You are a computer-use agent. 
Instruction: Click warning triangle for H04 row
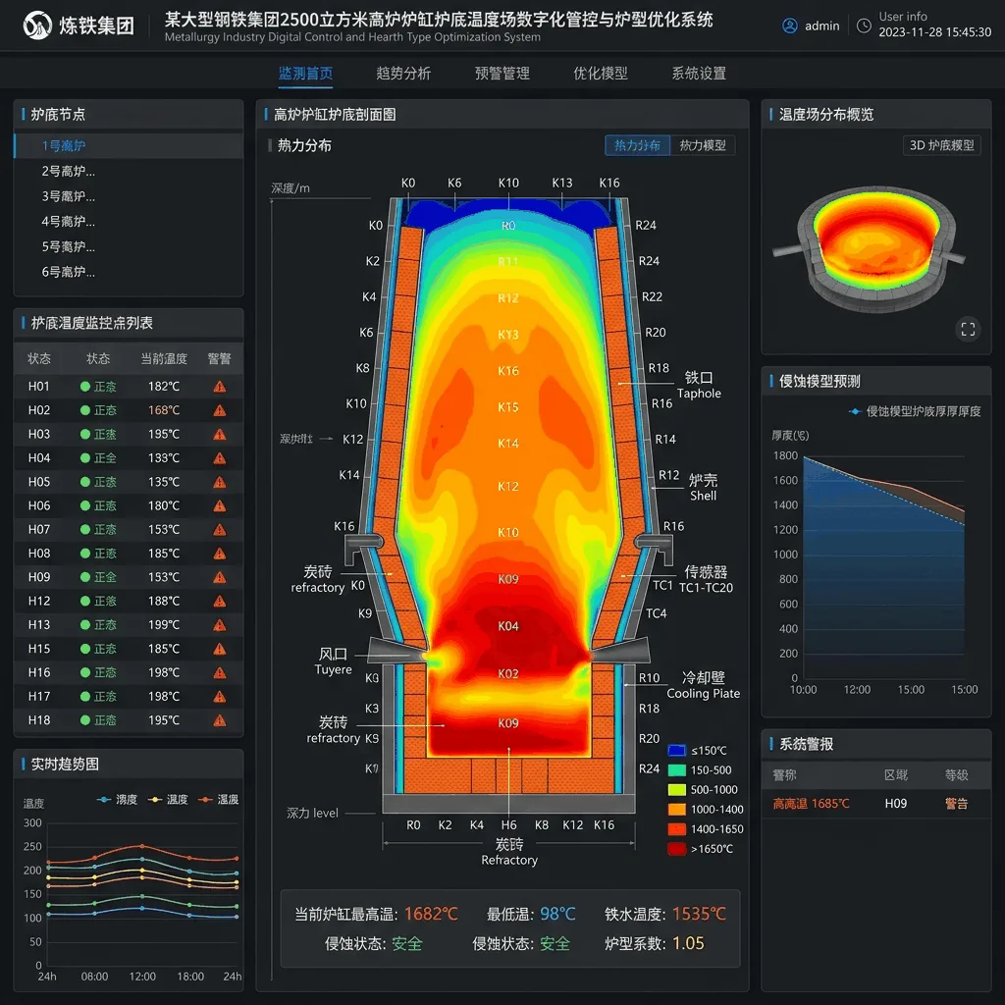(219, 457)
